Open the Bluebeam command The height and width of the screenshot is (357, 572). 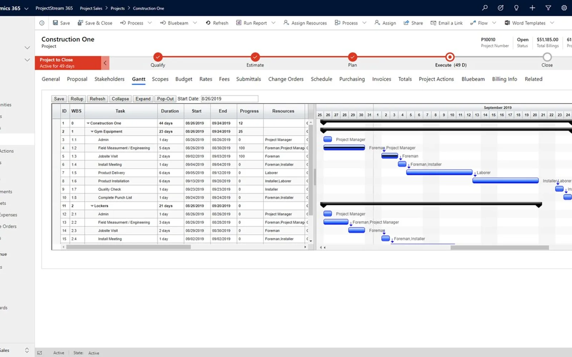point(174,23)
